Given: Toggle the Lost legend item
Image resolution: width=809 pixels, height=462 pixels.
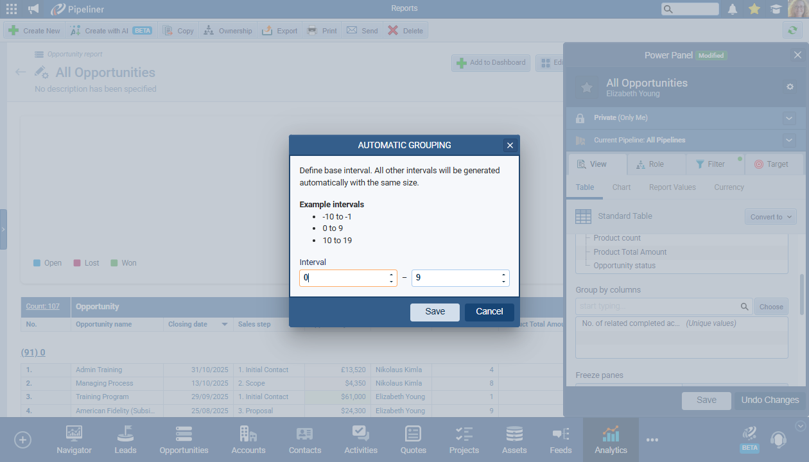Looking at the screenshot, I should click(86, 263).
